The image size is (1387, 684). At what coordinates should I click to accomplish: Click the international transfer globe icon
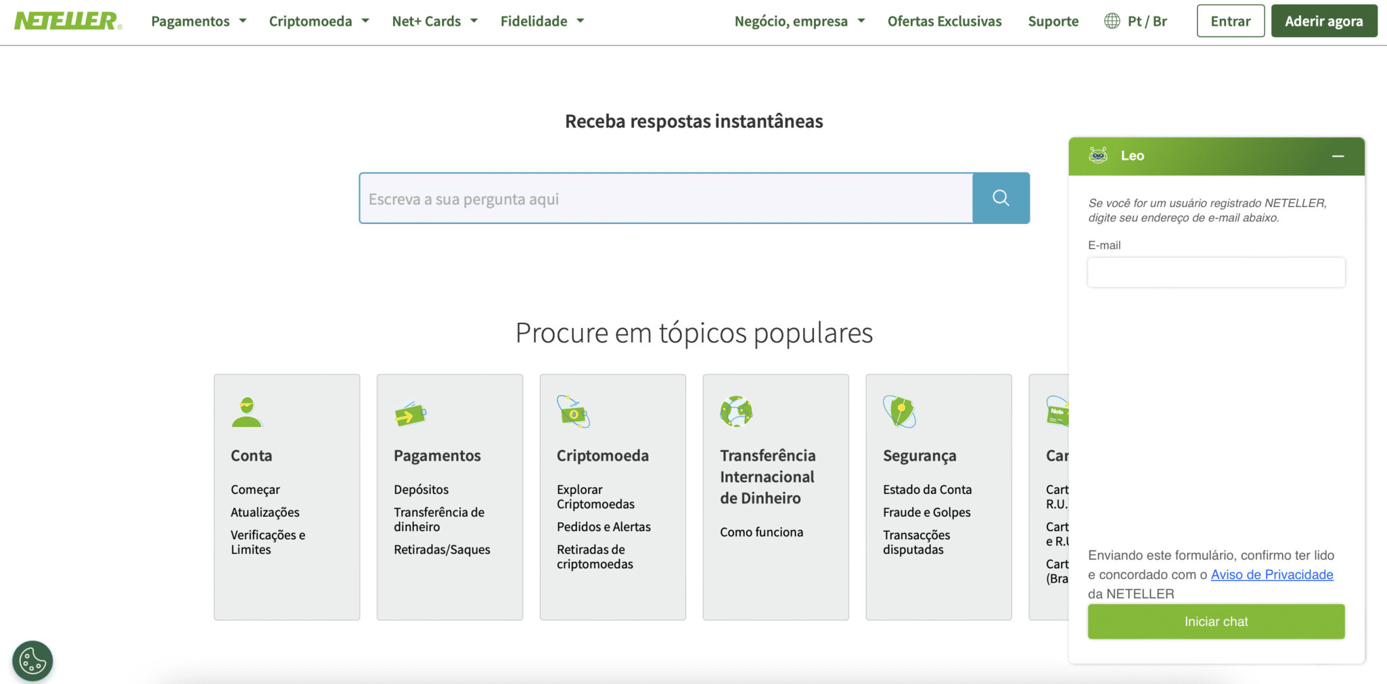click(736, 411)
